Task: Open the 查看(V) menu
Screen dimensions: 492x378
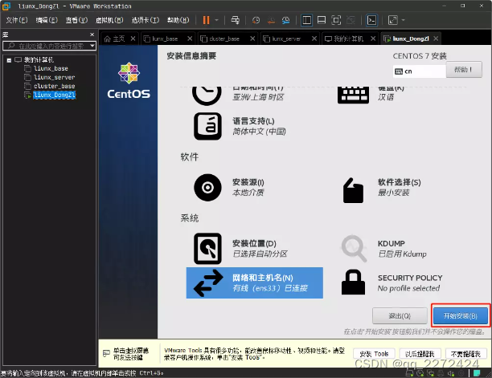Action: coord(76,20)
